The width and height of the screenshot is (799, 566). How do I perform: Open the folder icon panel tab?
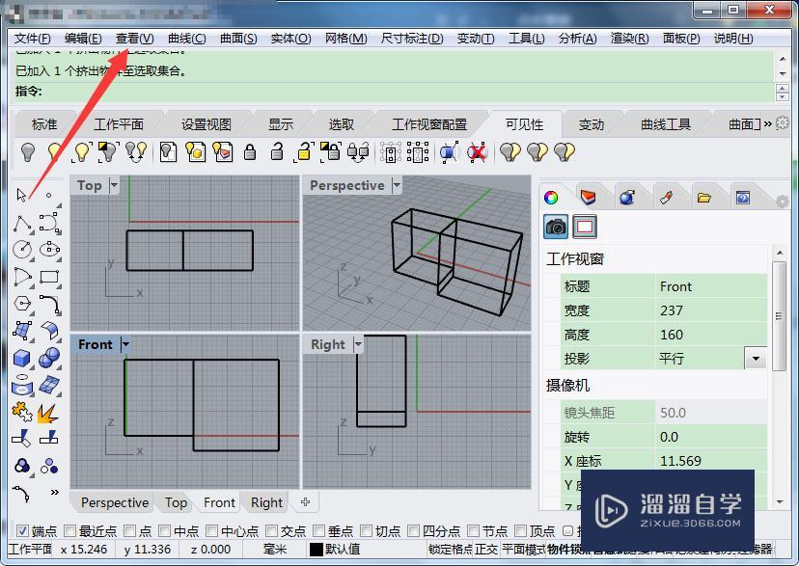click(704, 198)
